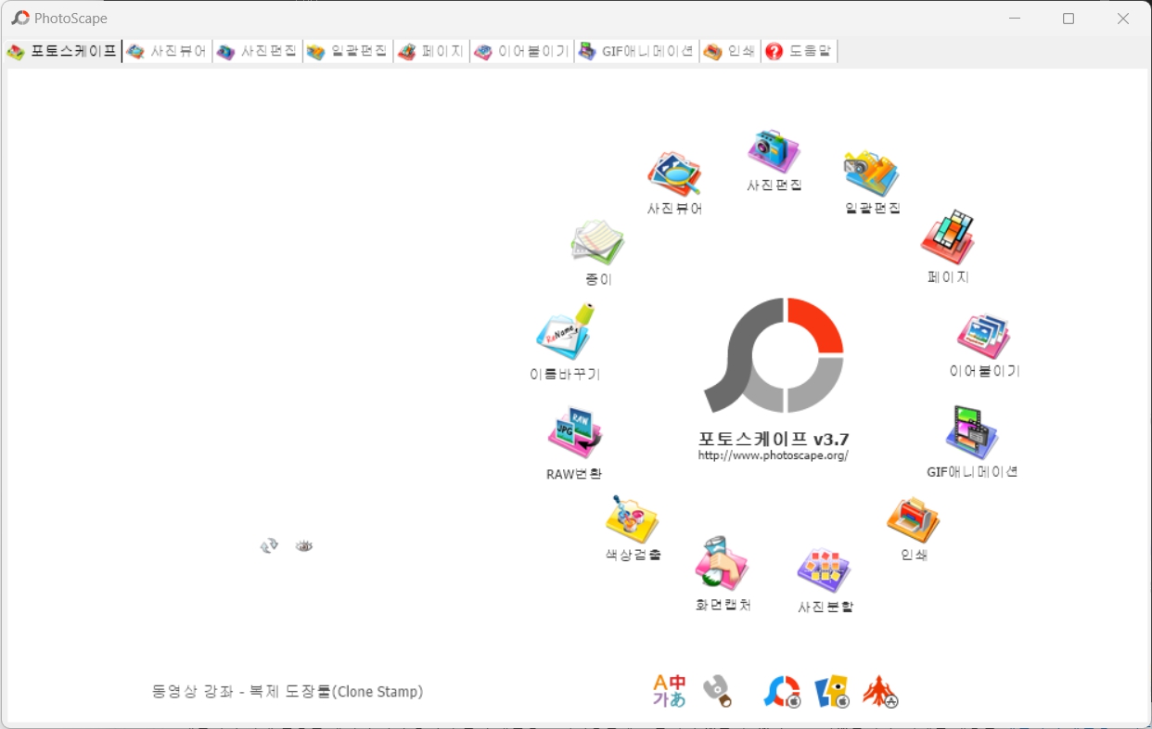This screenshot has width=1152, height=729.
Task: Toggle the eye icon near refresh
Action: tap(304, 545)
